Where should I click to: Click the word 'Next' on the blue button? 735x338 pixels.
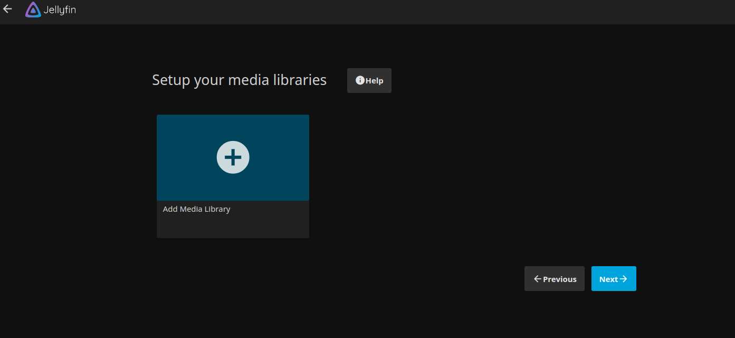[608, 279]
